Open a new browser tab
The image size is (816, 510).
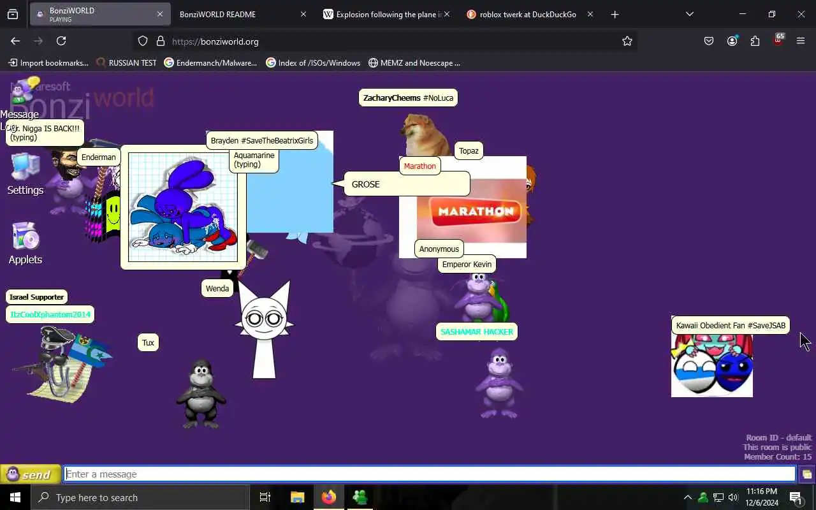click(x=615, y=14)
